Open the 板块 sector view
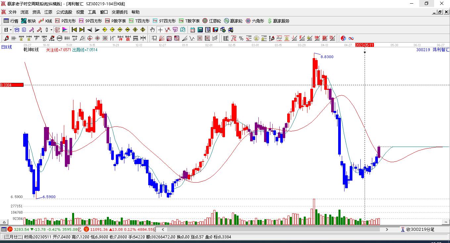Viewport: 450px width, 243px height. pos(28,21)
